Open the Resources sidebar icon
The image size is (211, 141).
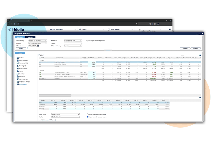point(18,76)
